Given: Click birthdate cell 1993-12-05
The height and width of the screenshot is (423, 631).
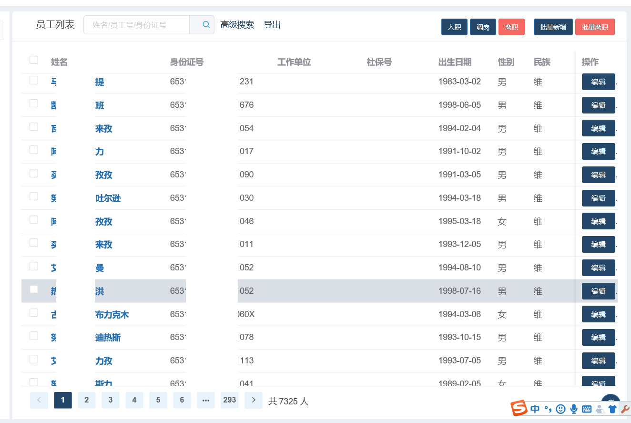Looking at the screenshot, I should pos(460,244).
